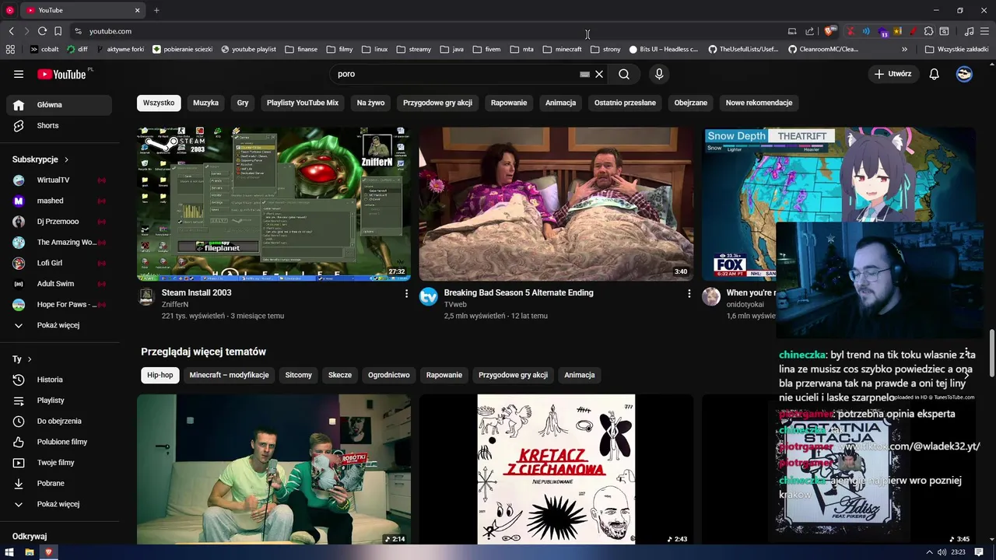Open the Shorts sidebar icon

click(x=19, y=125)
